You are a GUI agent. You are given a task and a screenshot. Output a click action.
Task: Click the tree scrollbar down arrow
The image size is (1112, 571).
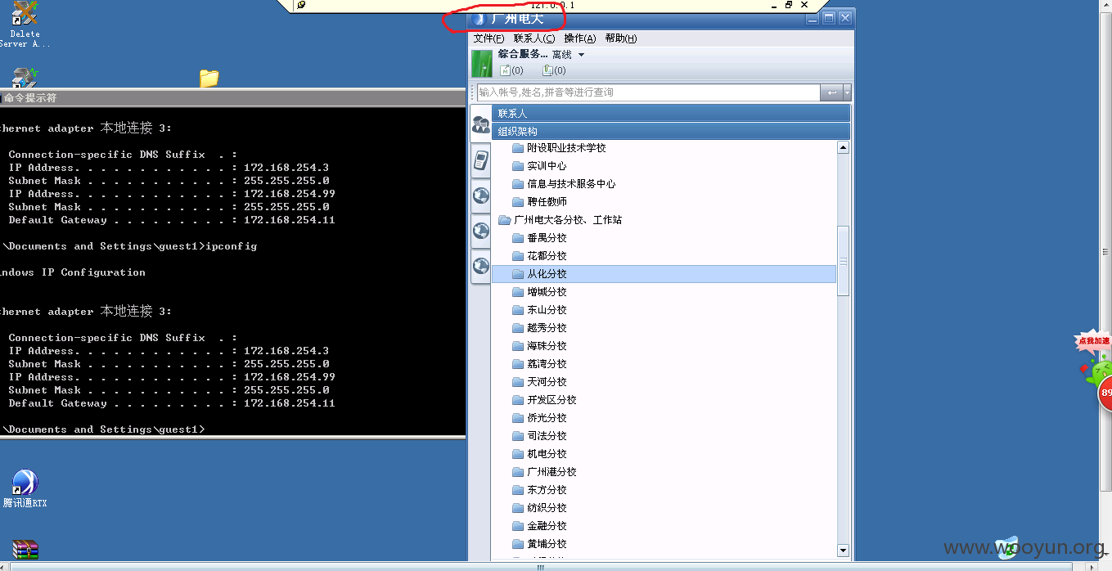(843, 551)
